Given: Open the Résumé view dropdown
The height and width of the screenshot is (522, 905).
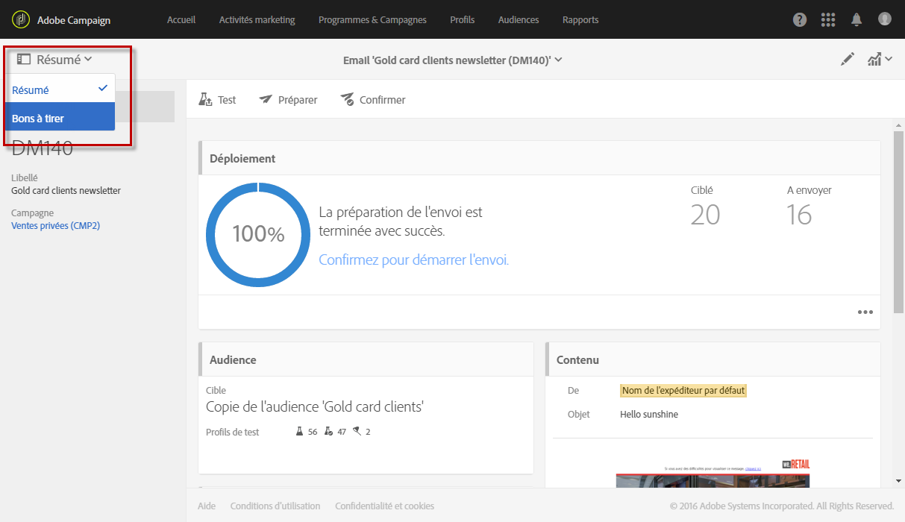Looking at the screenshot, I should [x=54, y=60].
